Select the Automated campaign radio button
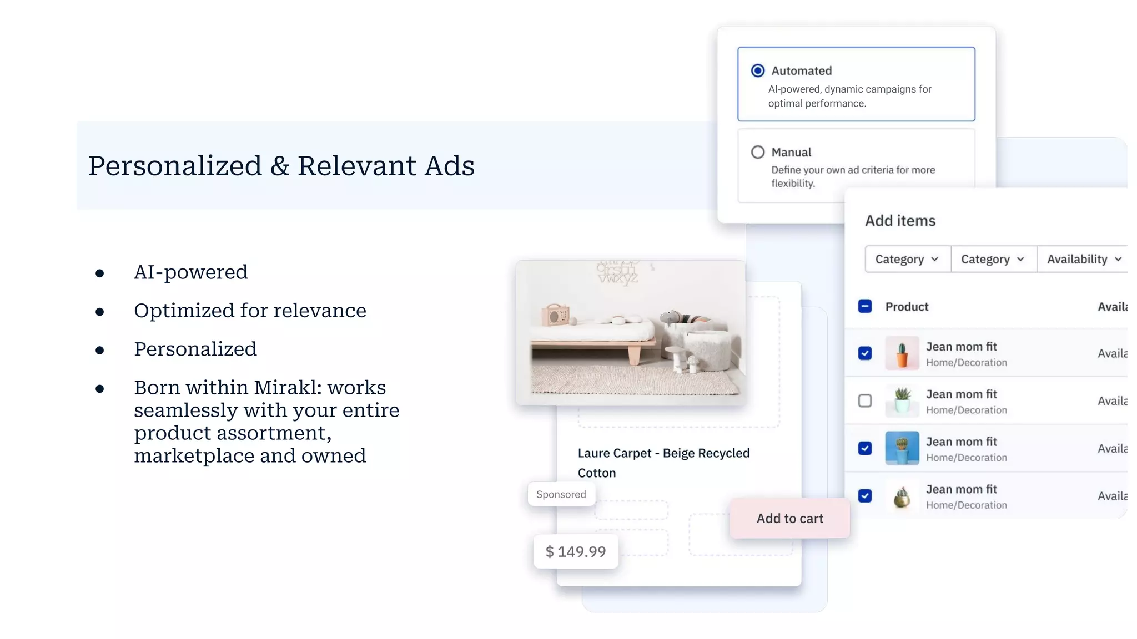The image size is (1137, 639). click(758, 70)
